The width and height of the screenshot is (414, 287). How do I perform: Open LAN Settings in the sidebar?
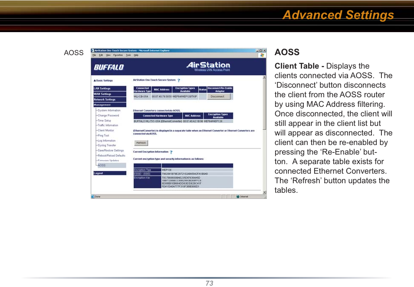coord(110,89)
